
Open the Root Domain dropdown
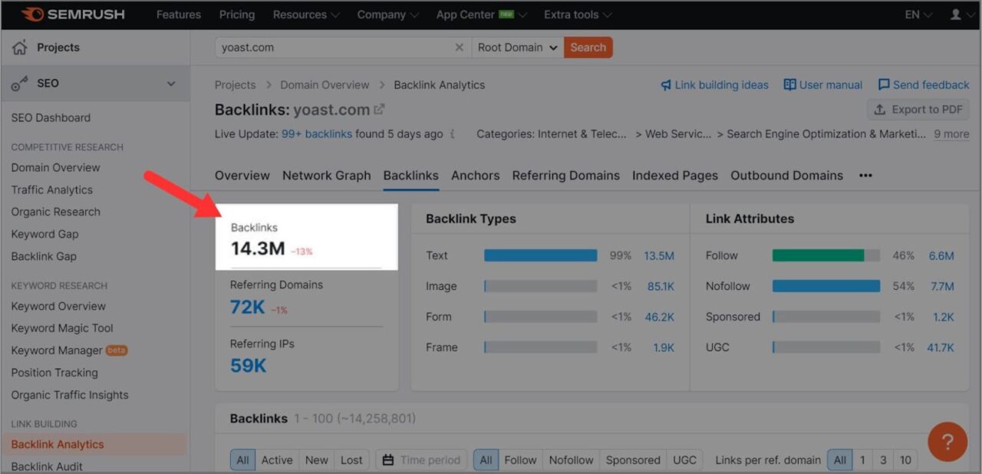pyautogui.click(x=516, y=47)
